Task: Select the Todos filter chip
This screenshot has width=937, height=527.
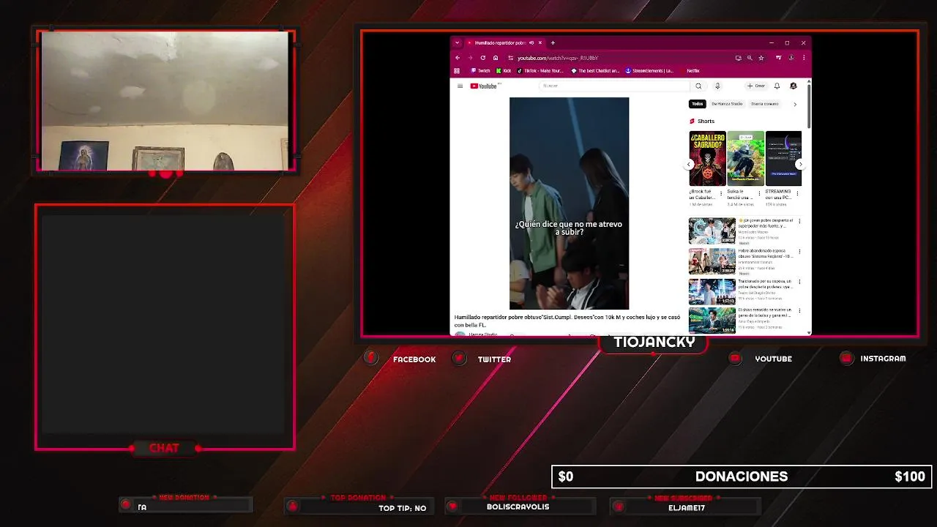Action: point(698,104)
